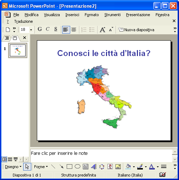Click the notes scrollbar up arrow
The width and height of the screenshot is (179, 180).
[175, 152]
